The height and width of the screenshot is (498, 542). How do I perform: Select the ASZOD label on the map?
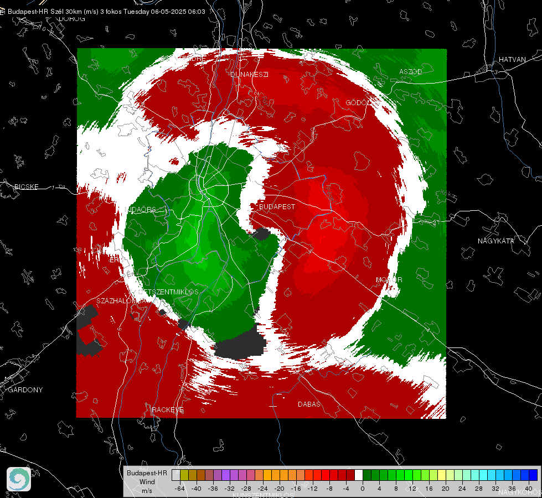click(411, 71)
